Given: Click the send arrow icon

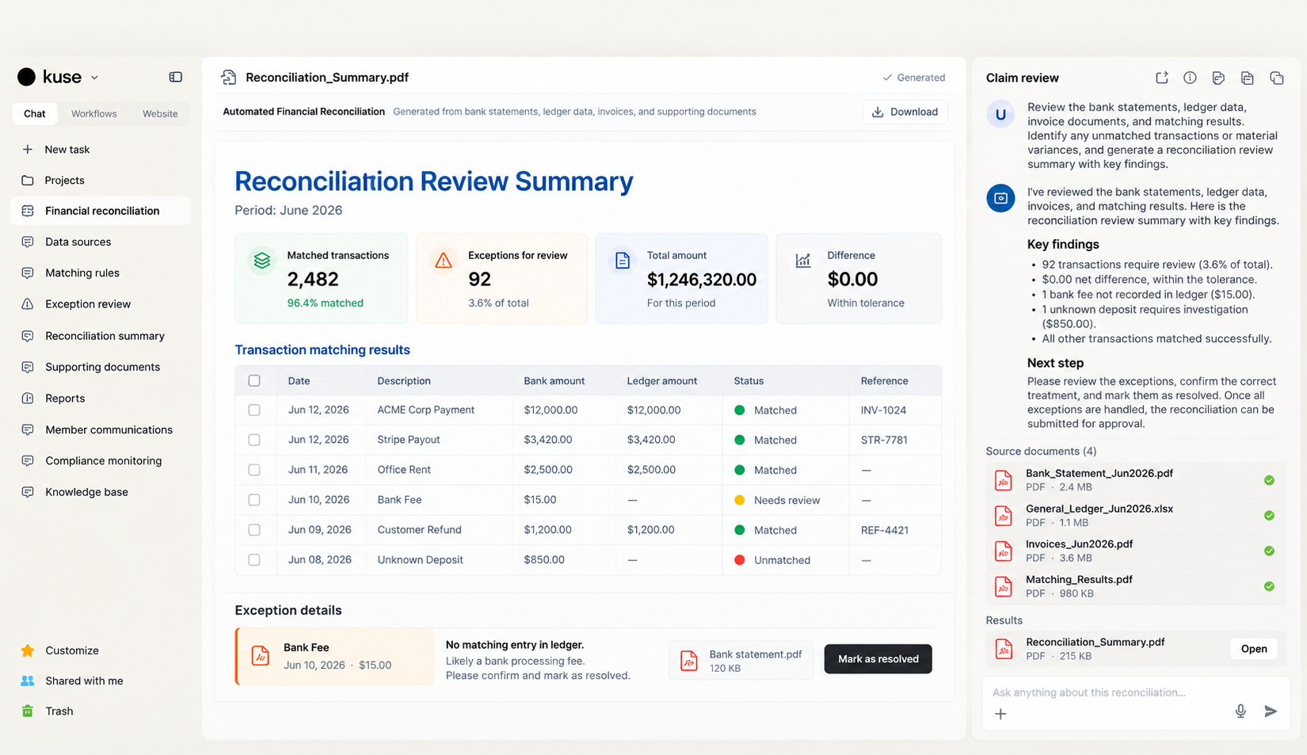Looking at the screenshot, I should click(1271, 711).
